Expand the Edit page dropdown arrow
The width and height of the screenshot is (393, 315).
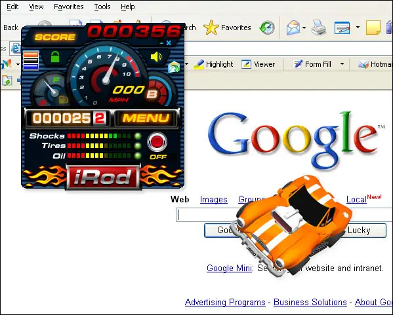tap(358, 27)
